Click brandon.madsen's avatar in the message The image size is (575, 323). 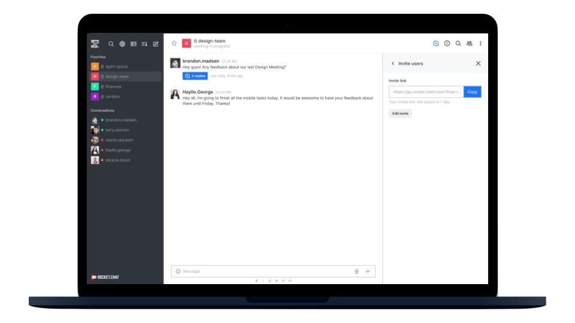(x=175, y=63)
